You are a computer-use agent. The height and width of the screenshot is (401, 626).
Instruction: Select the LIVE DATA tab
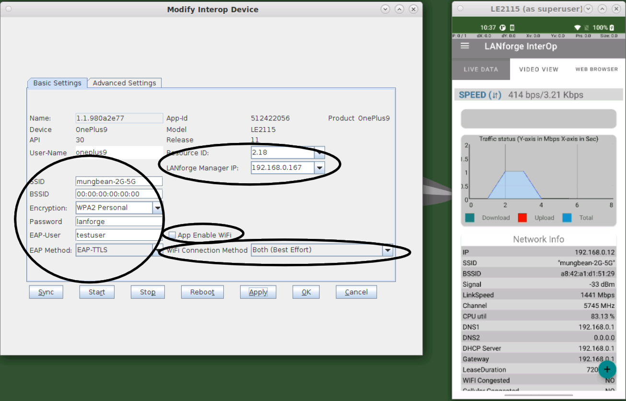(481, 70)
